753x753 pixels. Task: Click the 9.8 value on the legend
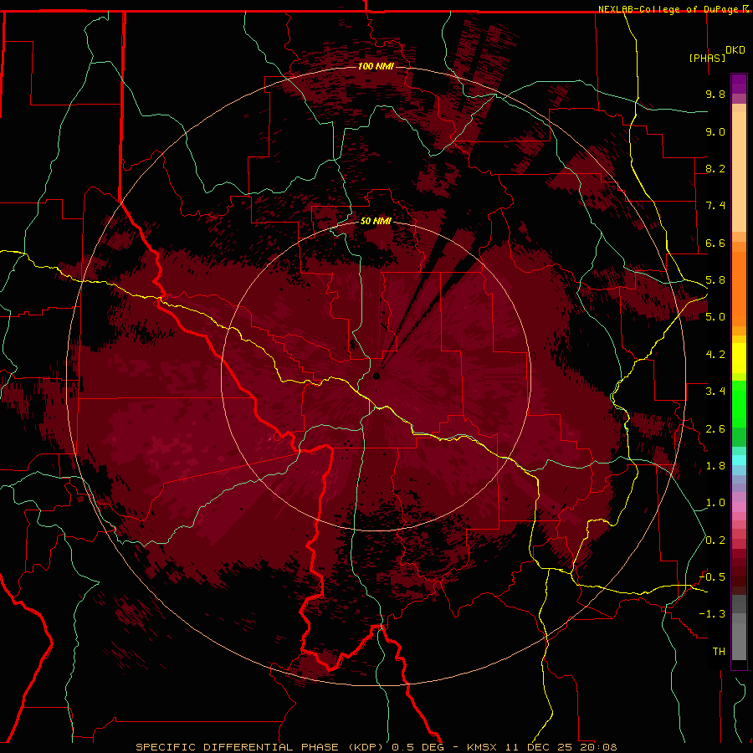click(715, 95)
